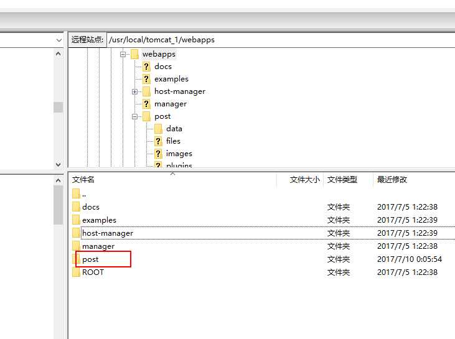The width and height of the screenshot is (455, 339).
Task: Click the parent directory folder icon
Action: [x=76, y=193]
